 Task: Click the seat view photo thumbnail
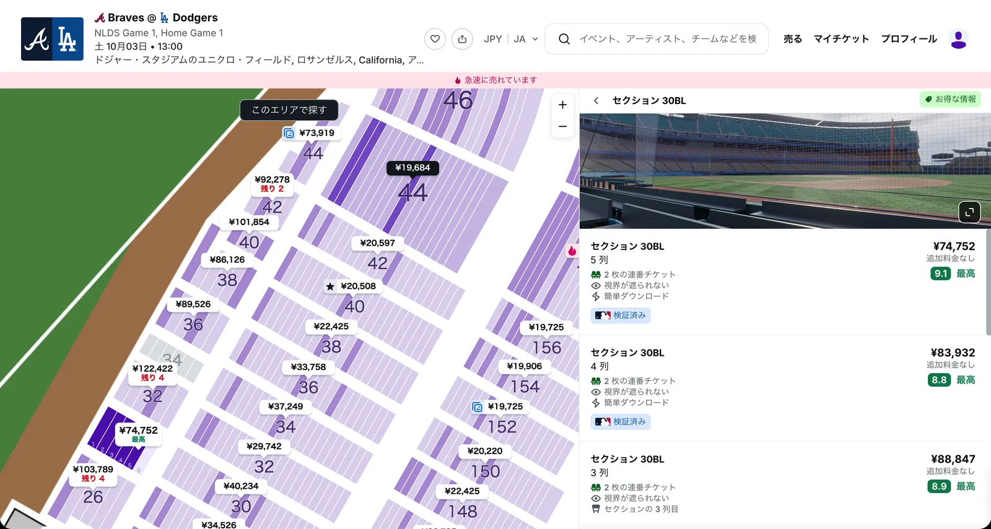click(785, 171)
